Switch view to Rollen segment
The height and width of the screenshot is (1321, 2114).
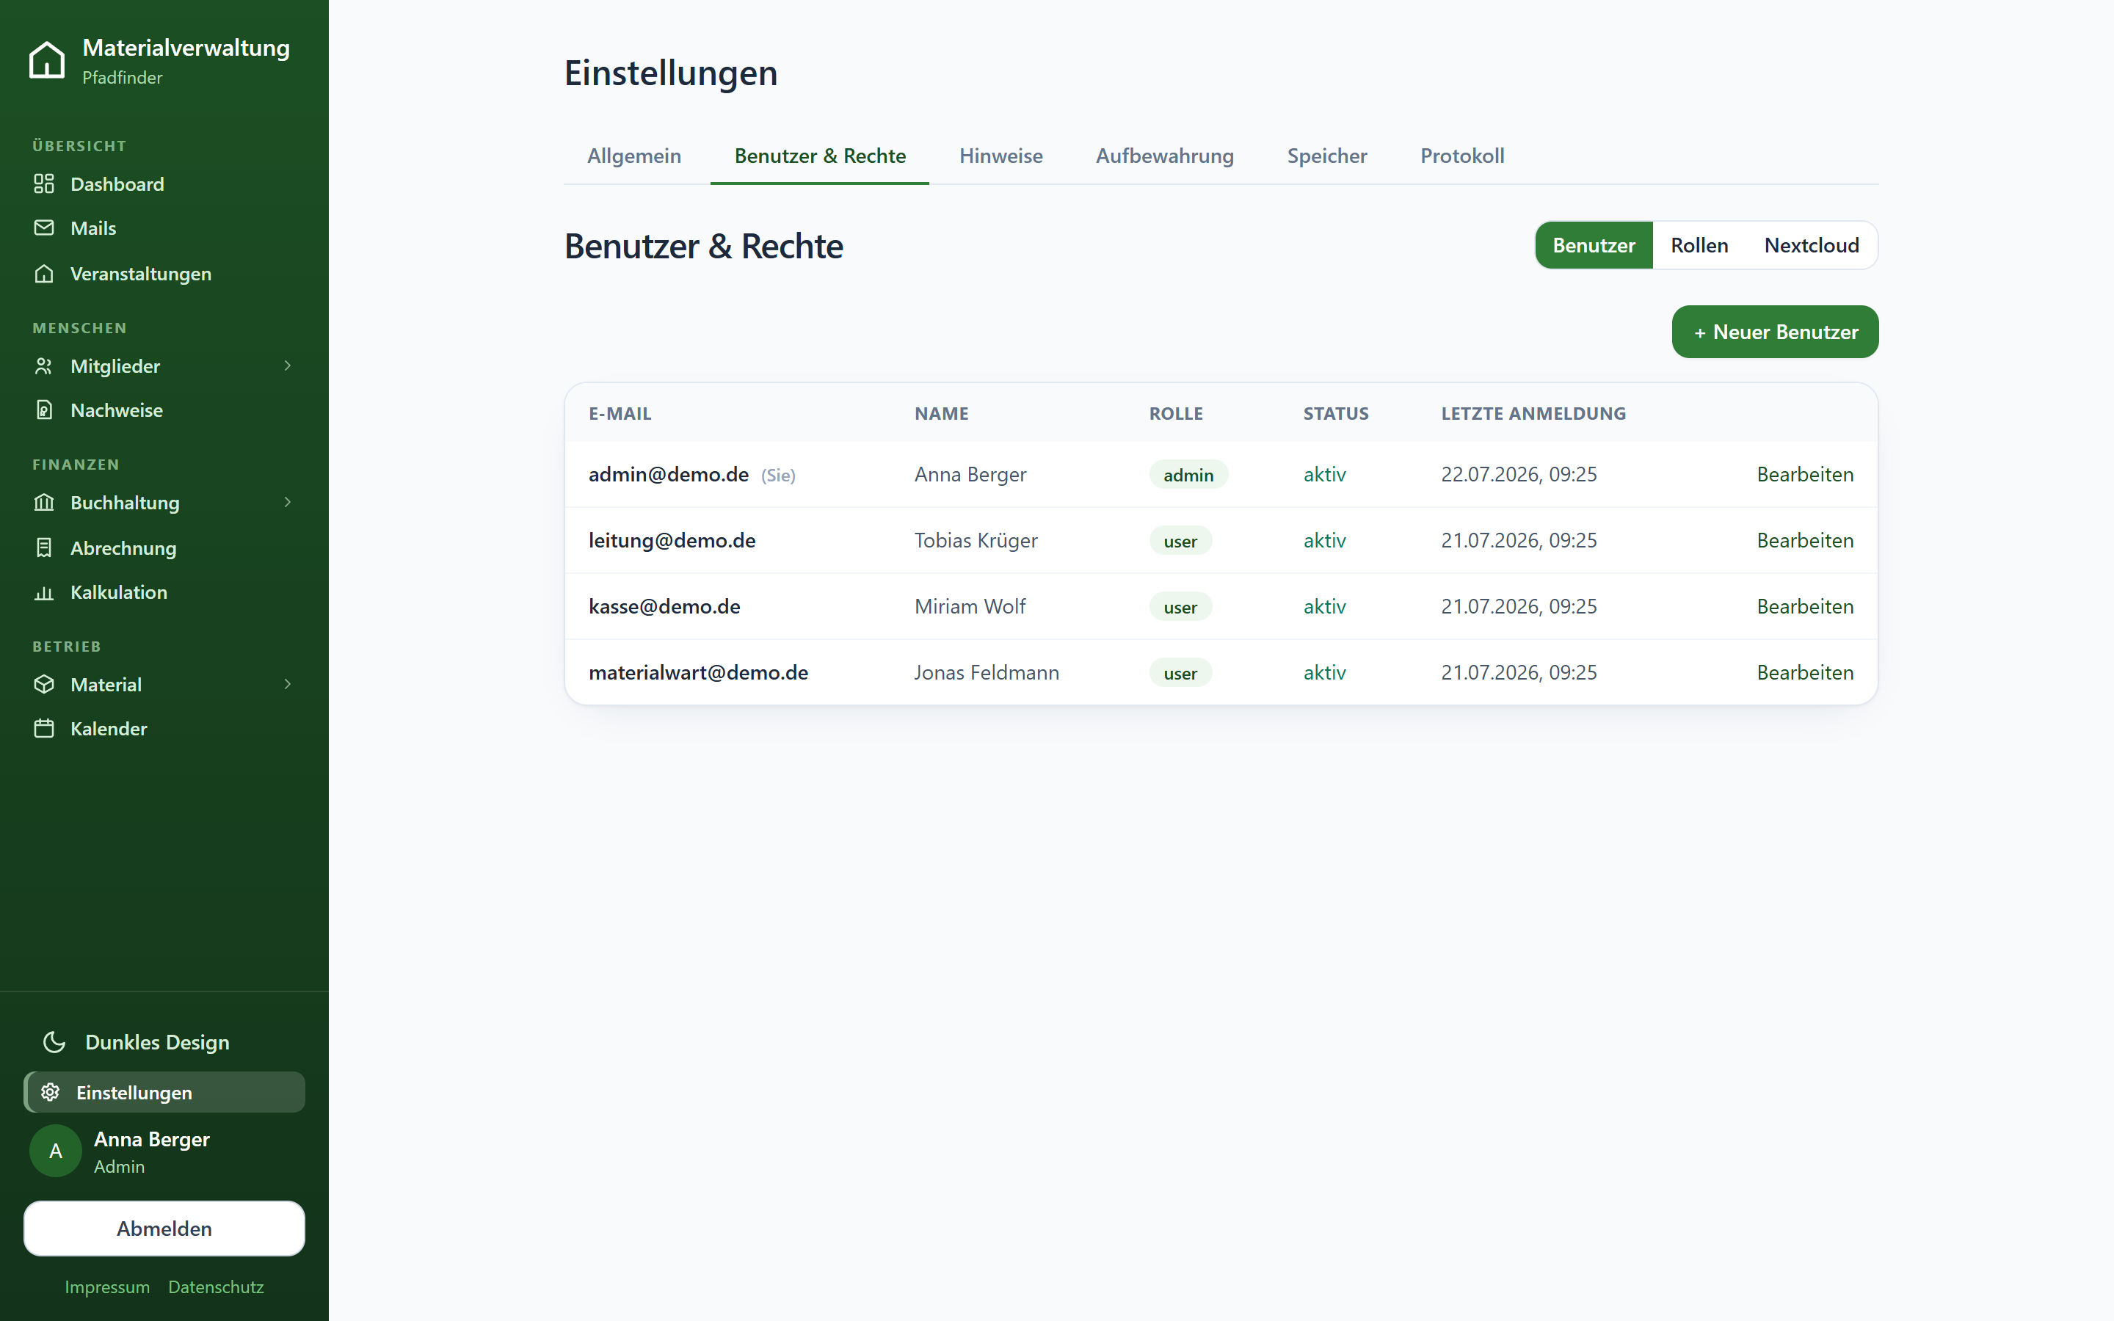pos(1699,246)
